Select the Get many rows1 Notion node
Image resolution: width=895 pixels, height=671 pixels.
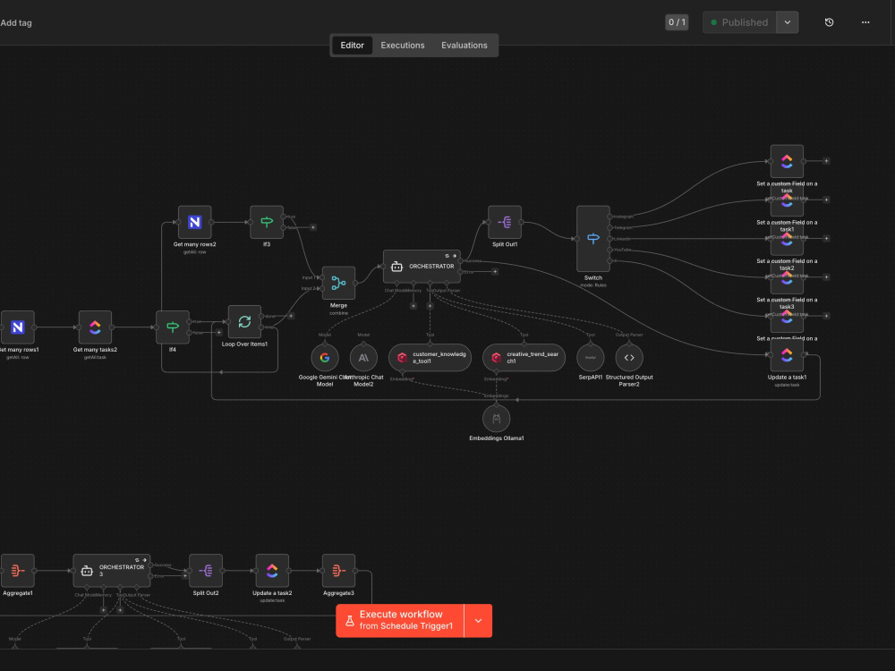pos(18,327)
